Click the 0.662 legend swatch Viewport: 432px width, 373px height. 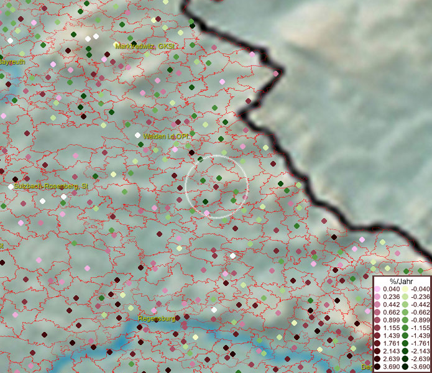coord(377,313)
